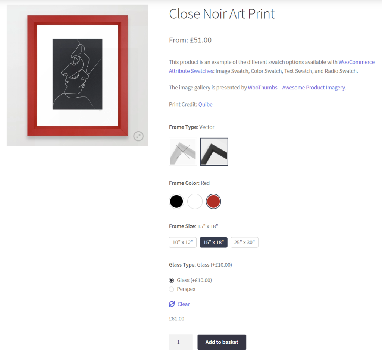
Task: Select the crossed-out grey frame type swatch
Action: (183, 152)
